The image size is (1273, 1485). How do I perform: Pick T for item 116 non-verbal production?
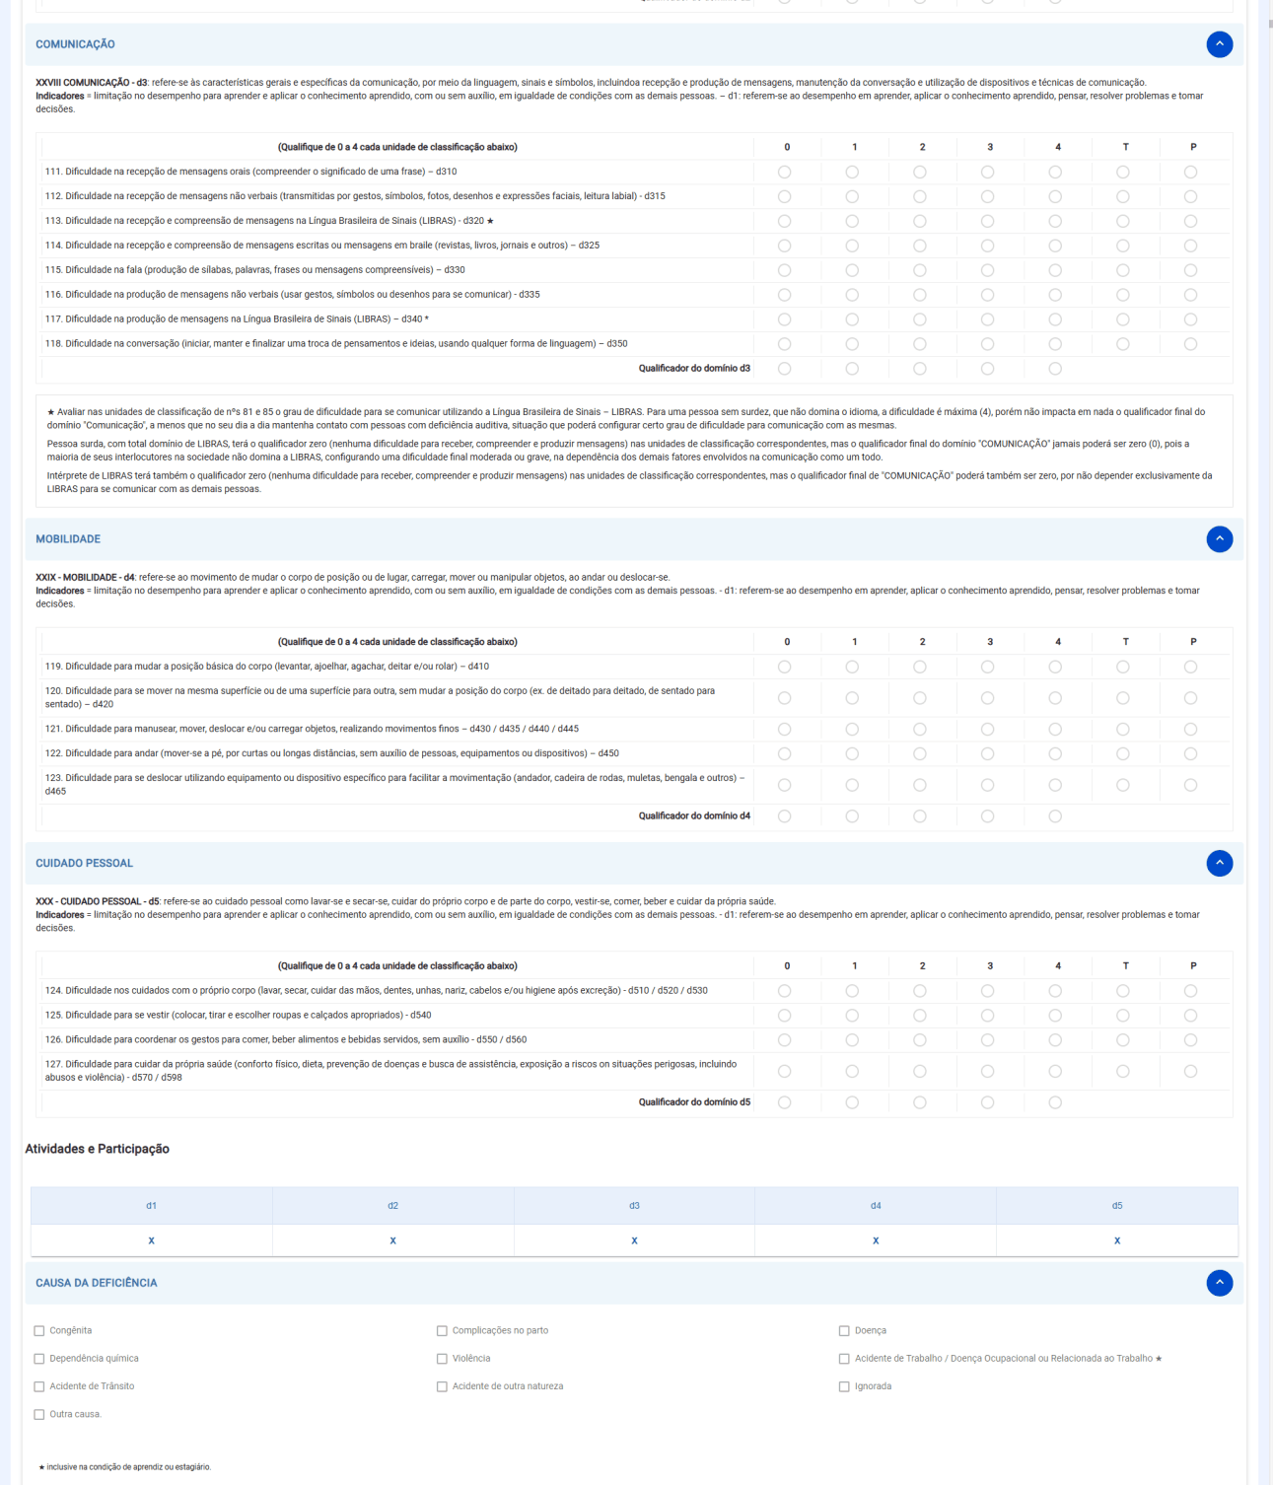tap(1123, 295)
